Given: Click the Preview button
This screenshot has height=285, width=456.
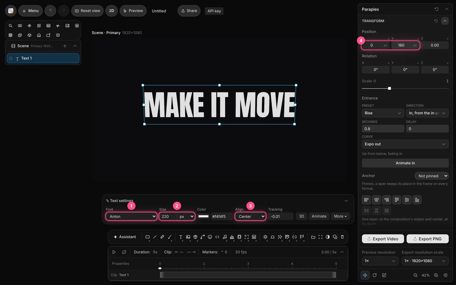Looking at the screenshot, I should [x=133, y=11].
